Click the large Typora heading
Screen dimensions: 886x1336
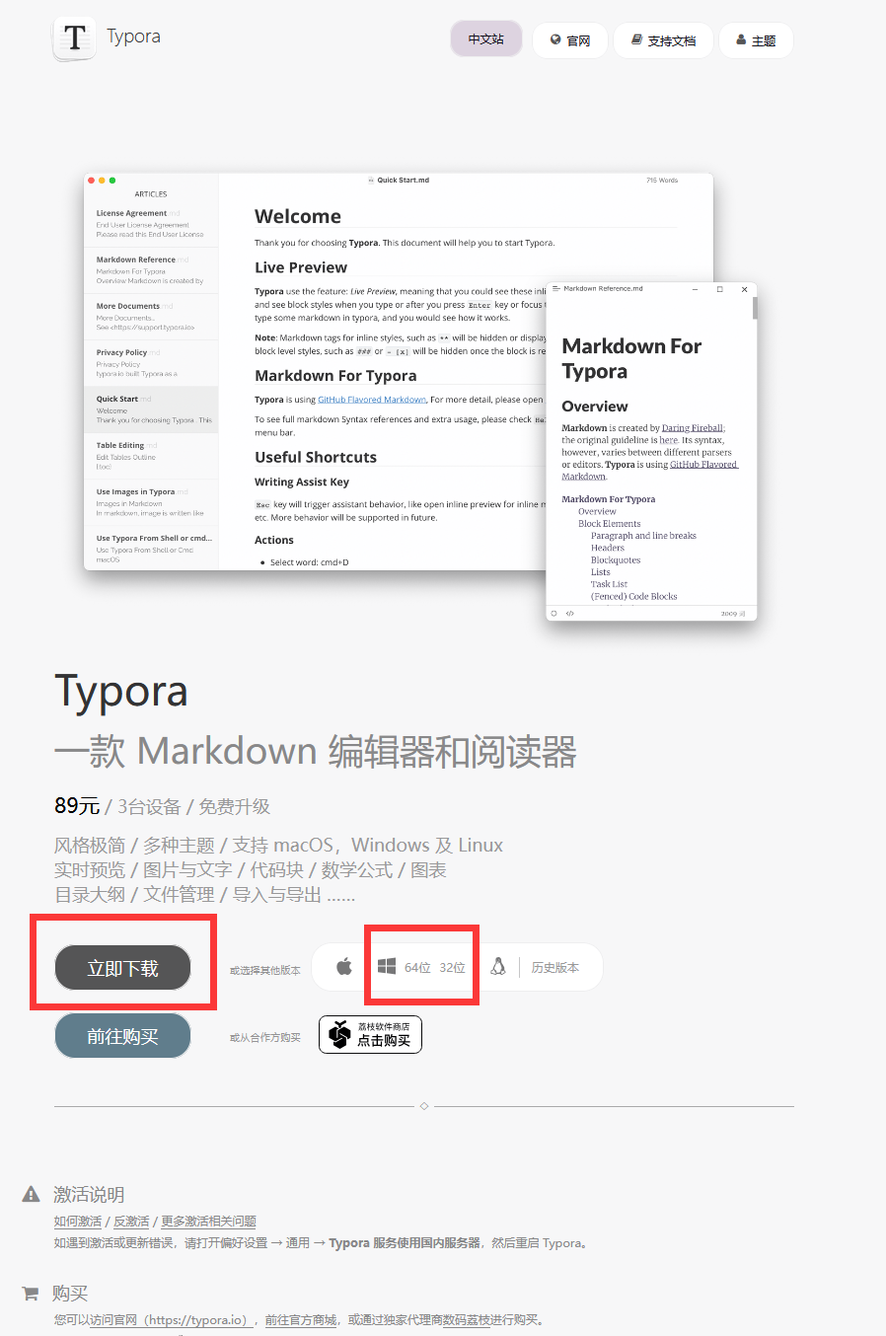coord(121,692)
